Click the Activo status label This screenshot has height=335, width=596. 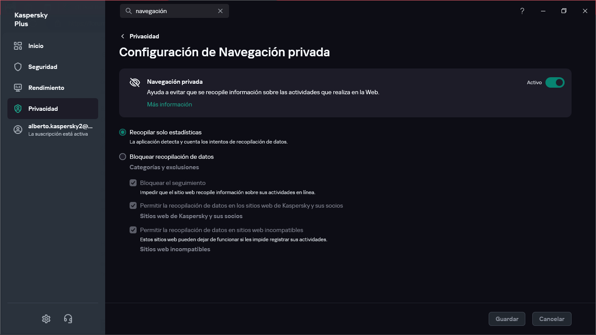(x=534, y=82)
